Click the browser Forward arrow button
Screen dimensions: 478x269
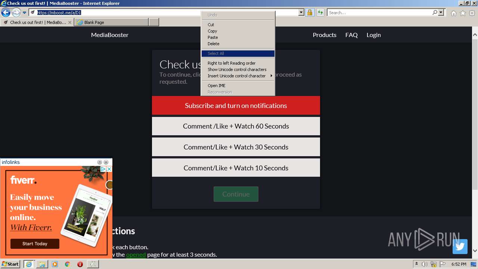point(16,13)
